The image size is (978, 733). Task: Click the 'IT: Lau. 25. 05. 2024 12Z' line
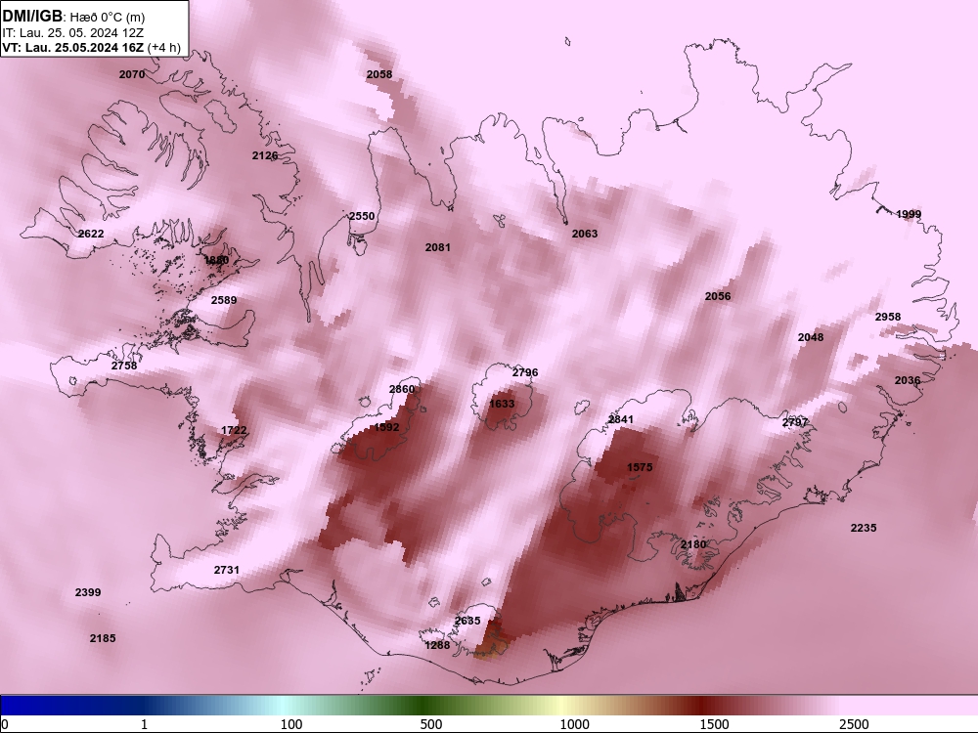coord(72,32)
